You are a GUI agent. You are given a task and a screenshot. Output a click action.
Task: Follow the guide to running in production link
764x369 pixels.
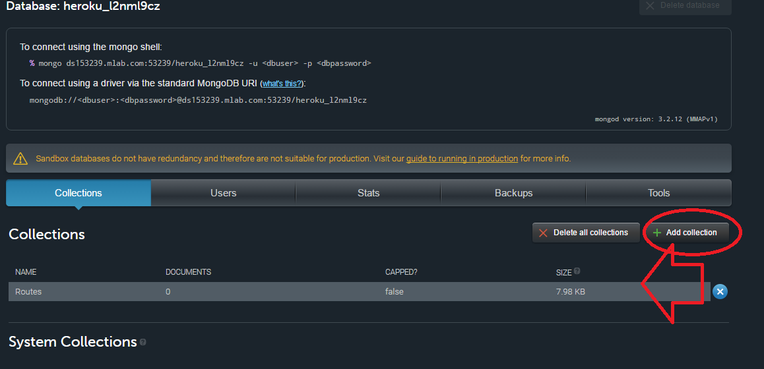[462, 159]
